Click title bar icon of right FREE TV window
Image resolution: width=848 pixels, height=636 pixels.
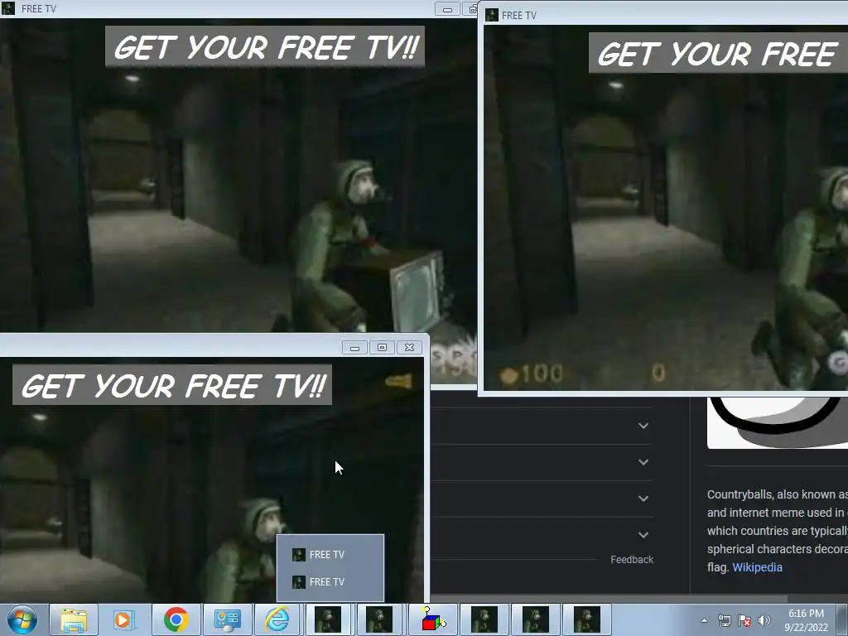click(492, 15)
